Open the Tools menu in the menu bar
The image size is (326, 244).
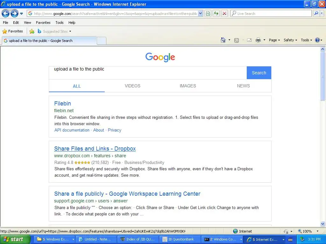(x=60, y=23)
